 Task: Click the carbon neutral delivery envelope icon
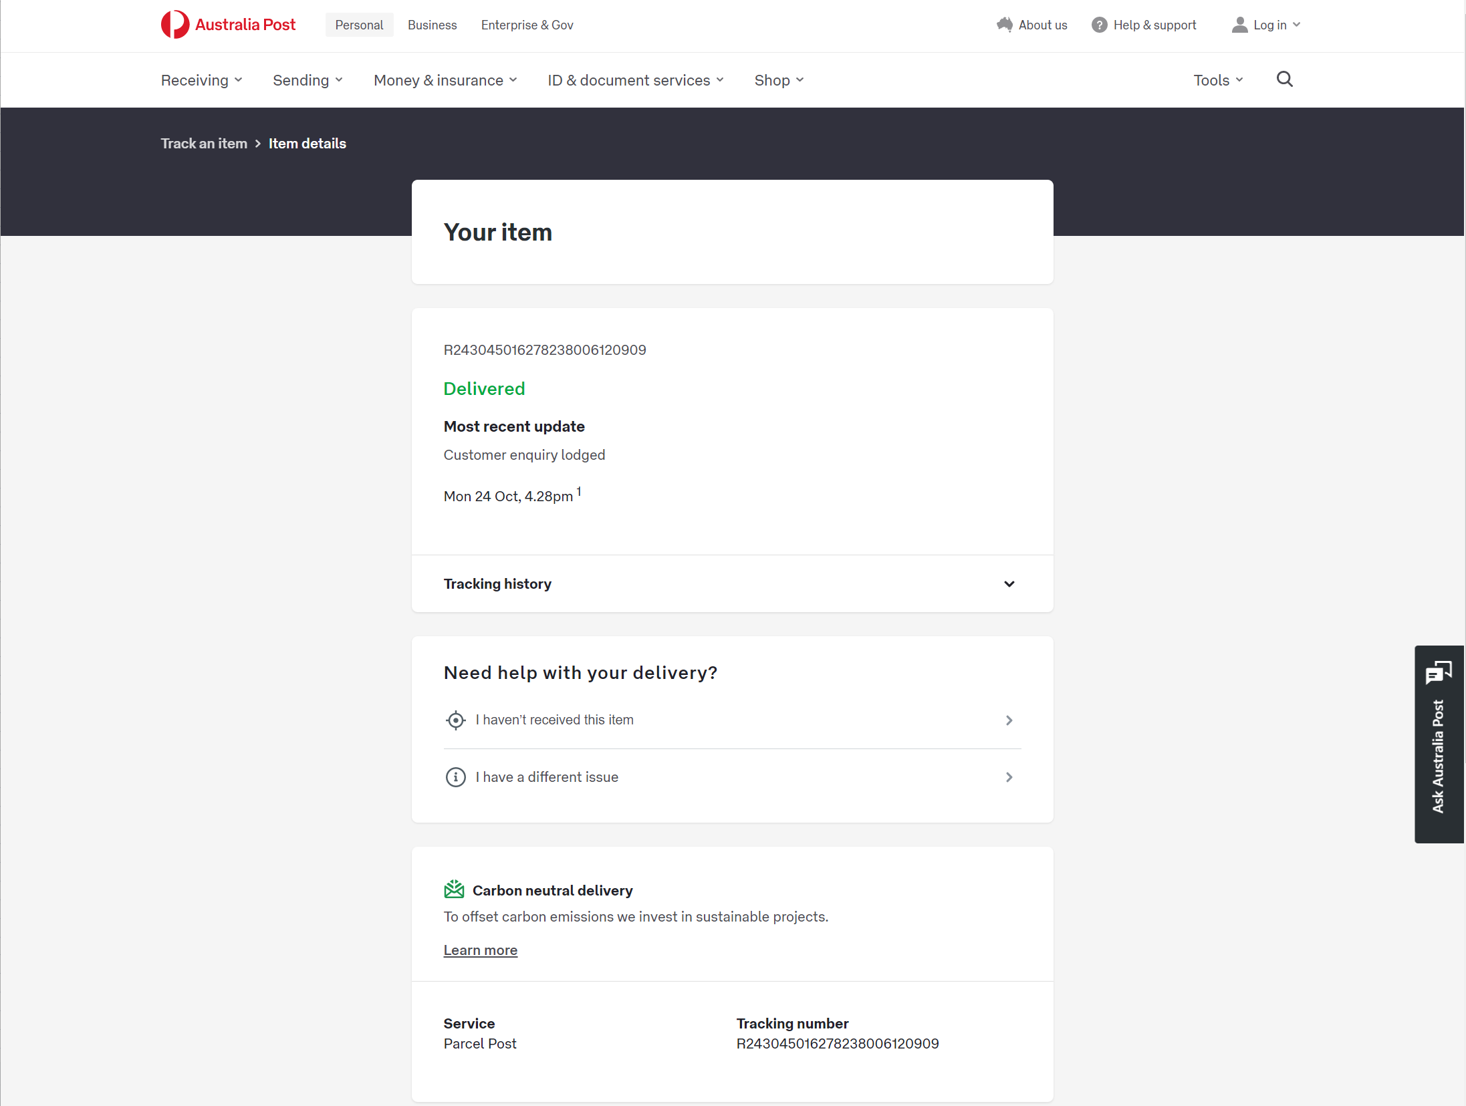[454, 889]
